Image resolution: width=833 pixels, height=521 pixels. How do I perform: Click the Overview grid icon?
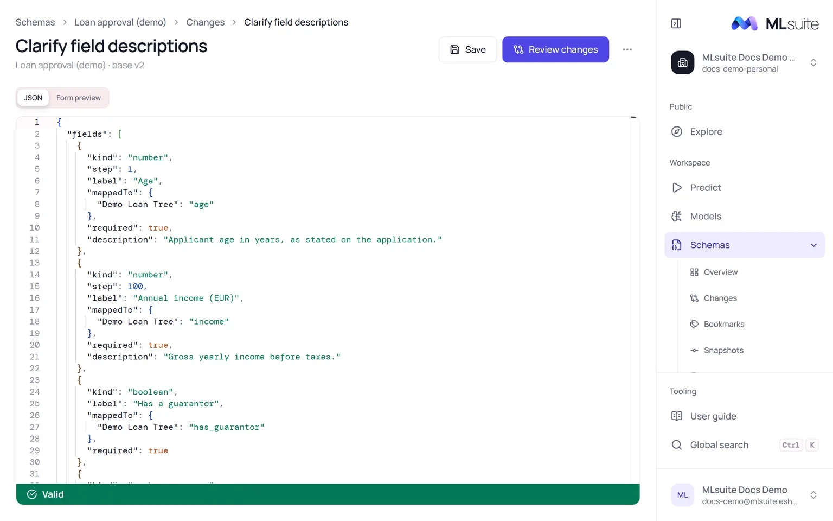pyautogui.click(x=694, y=272)
